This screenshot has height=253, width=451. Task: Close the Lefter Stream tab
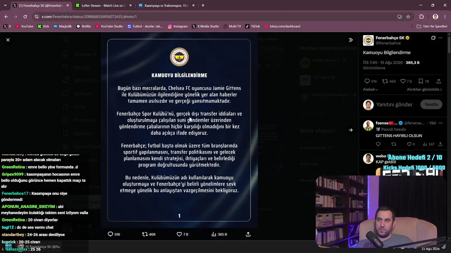[130, 6]
